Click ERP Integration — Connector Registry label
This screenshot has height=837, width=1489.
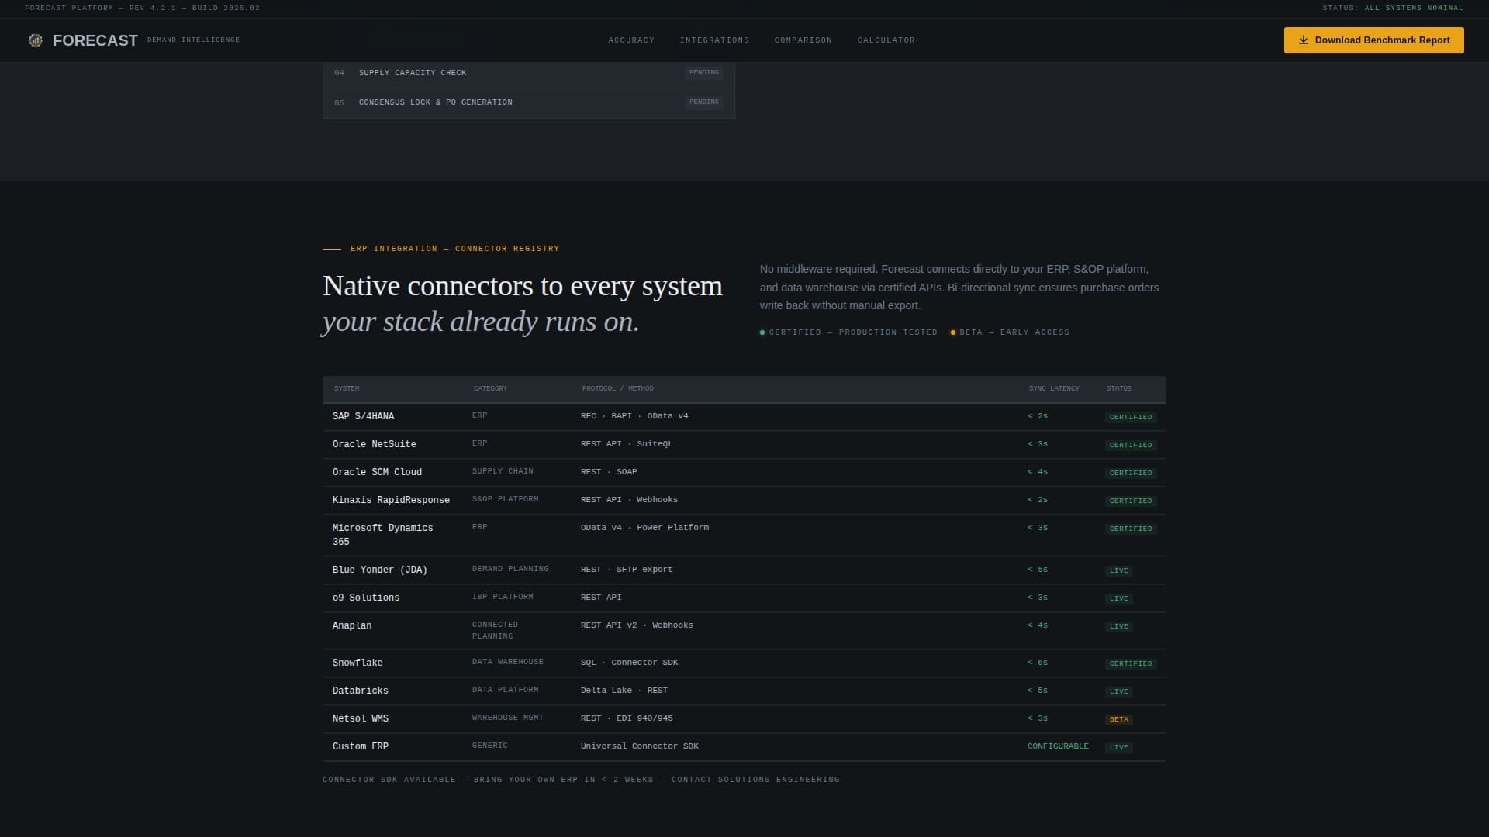(x=454, y=249)
